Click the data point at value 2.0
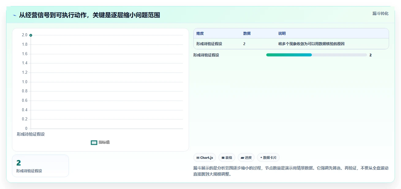Screen dimensions: 401x189 [x=31, y=35]
